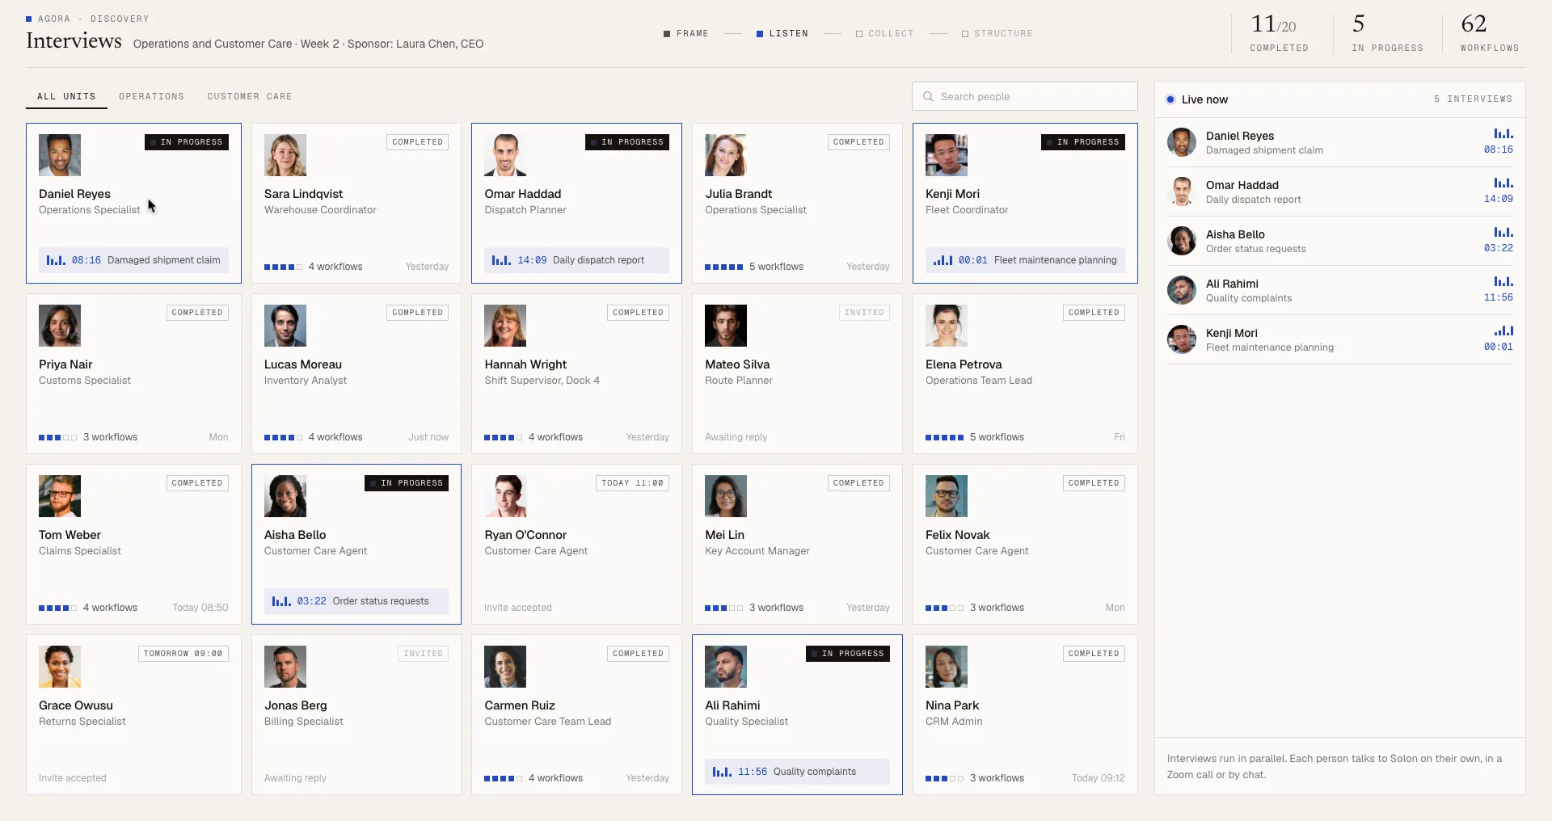
Task: Click Aisha Bello avatar in Live now list
Action: tap(1182, 241)
